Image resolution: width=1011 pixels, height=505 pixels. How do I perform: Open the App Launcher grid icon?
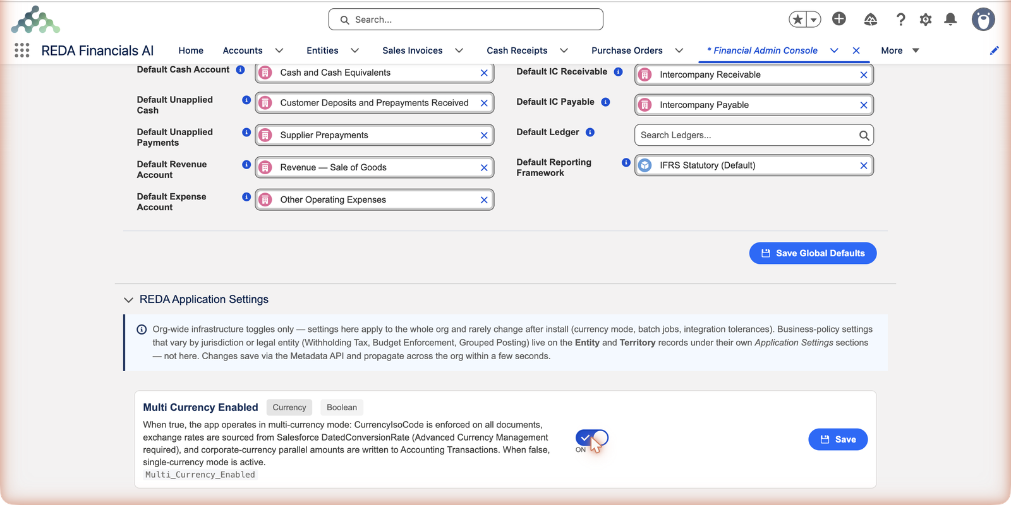(x=22, y=50)
